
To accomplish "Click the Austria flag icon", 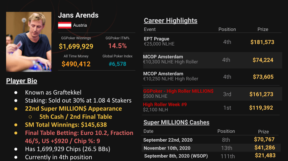I will click(x=65, y=25).
